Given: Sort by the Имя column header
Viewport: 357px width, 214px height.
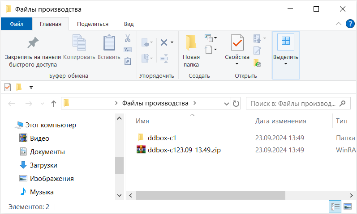Looking at the screenshot, I should tap(142, 121).
